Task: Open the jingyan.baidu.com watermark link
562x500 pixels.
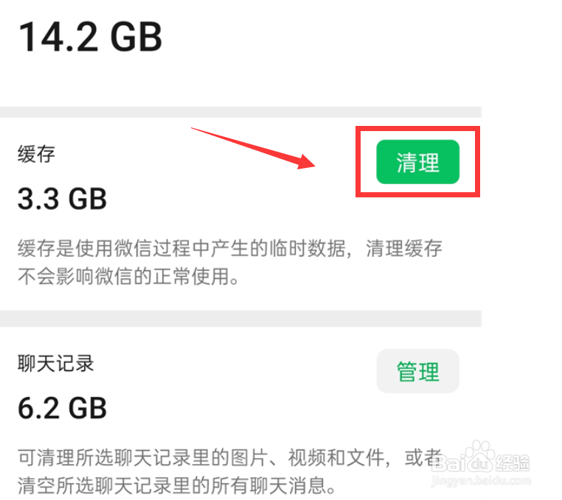Action: [x=481, y=480]
